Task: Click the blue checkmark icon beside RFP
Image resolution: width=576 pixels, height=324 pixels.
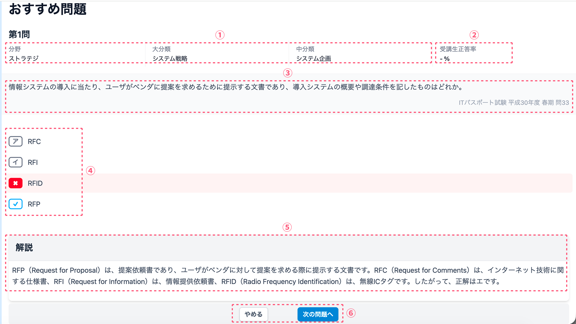Action: [16, 204]
